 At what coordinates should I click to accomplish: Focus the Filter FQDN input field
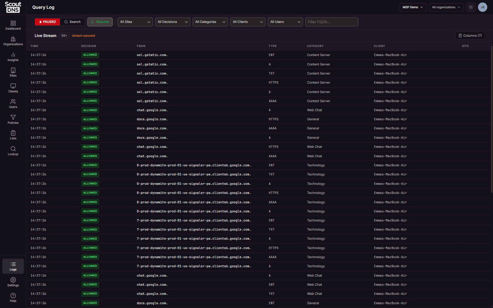pyautogui.click(x=332, y=22)
